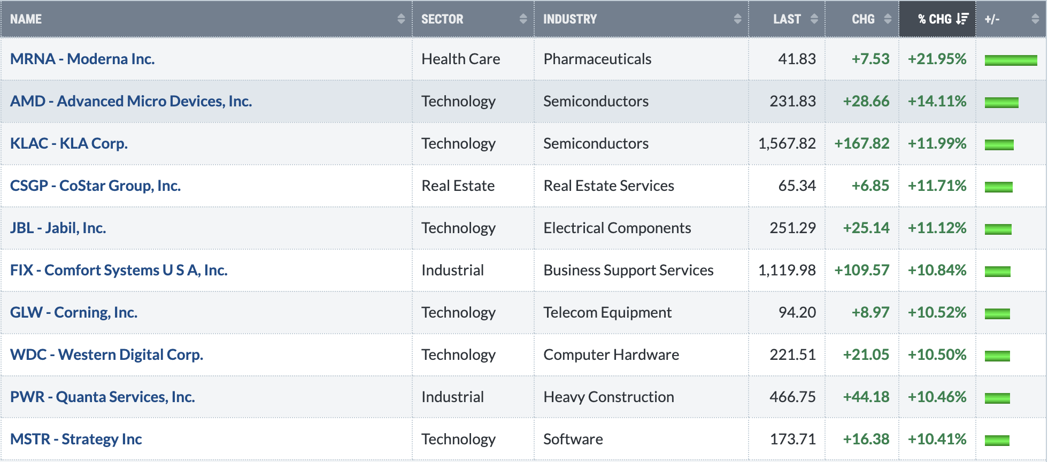Image resolution: width=1048 pixels, height=462 pixels.
Task: Click the CHG column sort arrows
Action: tap(888, 19)
